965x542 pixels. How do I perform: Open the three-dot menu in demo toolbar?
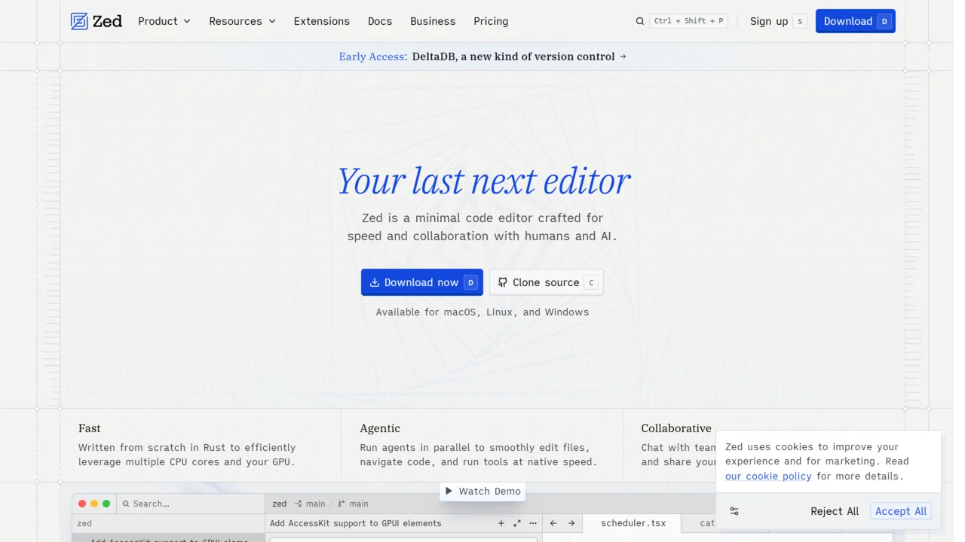click(x=533, y=523)
